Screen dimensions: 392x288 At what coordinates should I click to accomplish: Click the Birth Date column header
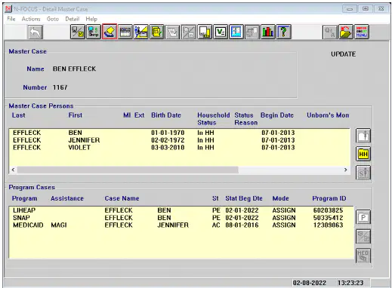(166, 115)
